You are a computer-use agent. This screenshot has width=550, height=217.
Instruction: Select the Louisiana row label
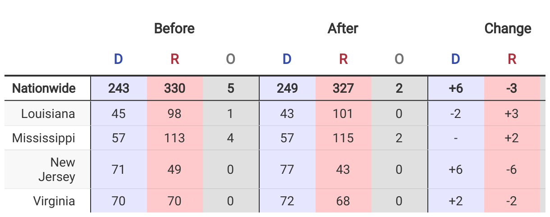[x=48, y=113]
